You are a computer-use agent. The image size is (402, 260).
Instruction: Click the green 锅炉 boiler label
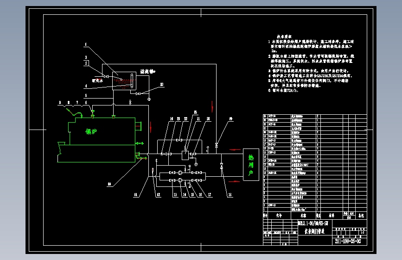pyautogui.click(x=91, y=131)
